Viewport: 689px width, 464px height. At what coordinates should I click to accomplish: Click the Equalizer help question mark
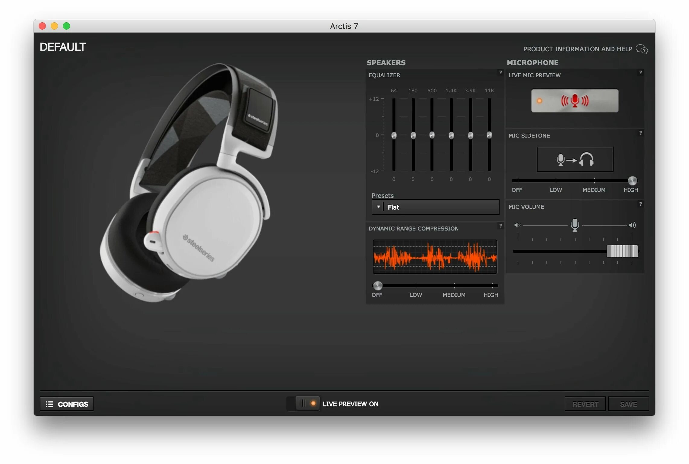click(x=500, y=72)
